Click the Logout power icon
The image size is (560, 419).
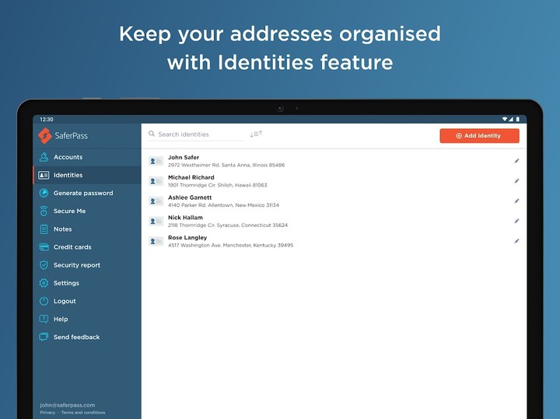click(x=44, y=301)
